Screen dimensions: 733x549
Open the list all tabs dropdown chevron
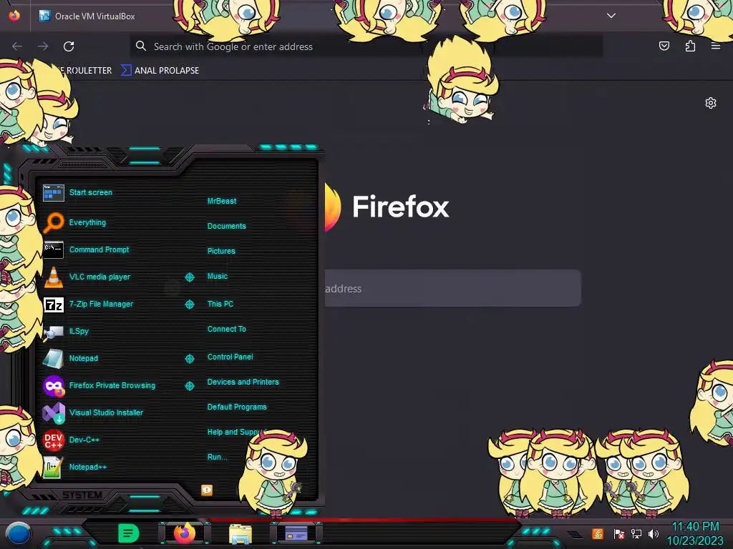(x=611, y=16)
